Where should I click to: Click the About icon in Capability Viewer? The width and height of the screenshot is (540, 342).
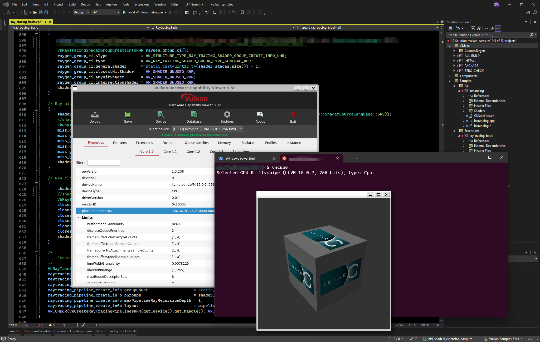coord(260,117)
